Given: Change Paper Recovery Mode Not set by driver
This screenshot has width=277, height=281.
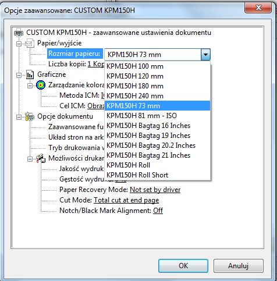Looking at the screenshot, I should coord(155,190).
